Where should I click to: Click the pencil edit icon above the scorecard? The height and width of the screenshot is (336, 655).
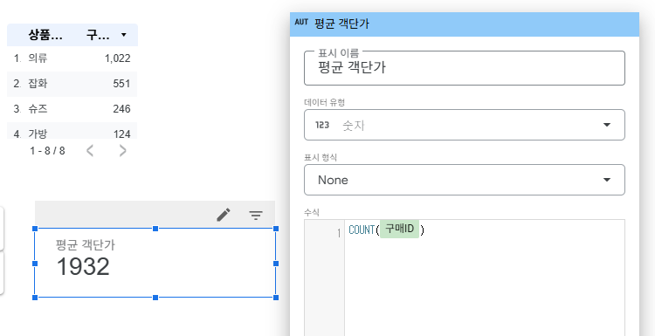coord(224,215)
